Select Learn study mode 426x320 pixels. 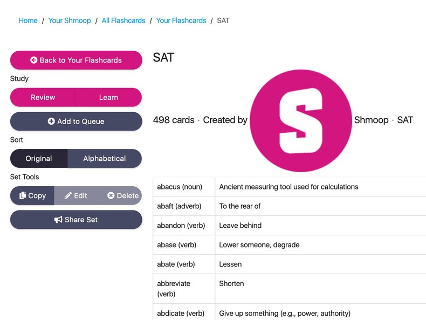(108, 98)
